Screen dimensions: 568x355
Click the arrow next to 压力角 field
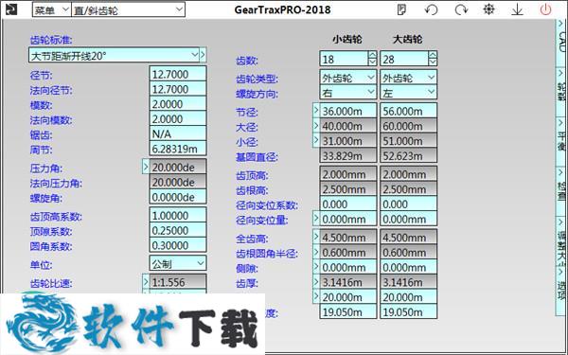(x=146, y=167)
